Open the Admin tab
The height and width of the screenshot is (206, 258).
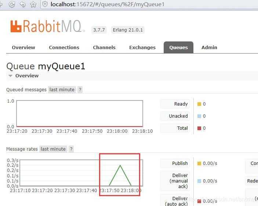point(209,47)
